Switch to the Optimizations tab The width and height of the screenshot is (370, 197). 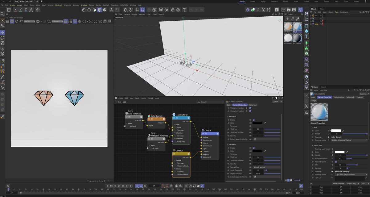coord(339,97)
